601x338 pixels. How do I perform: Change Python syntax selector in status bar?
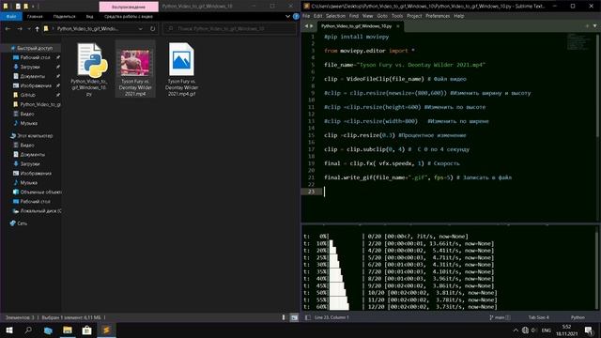point(578,317)
